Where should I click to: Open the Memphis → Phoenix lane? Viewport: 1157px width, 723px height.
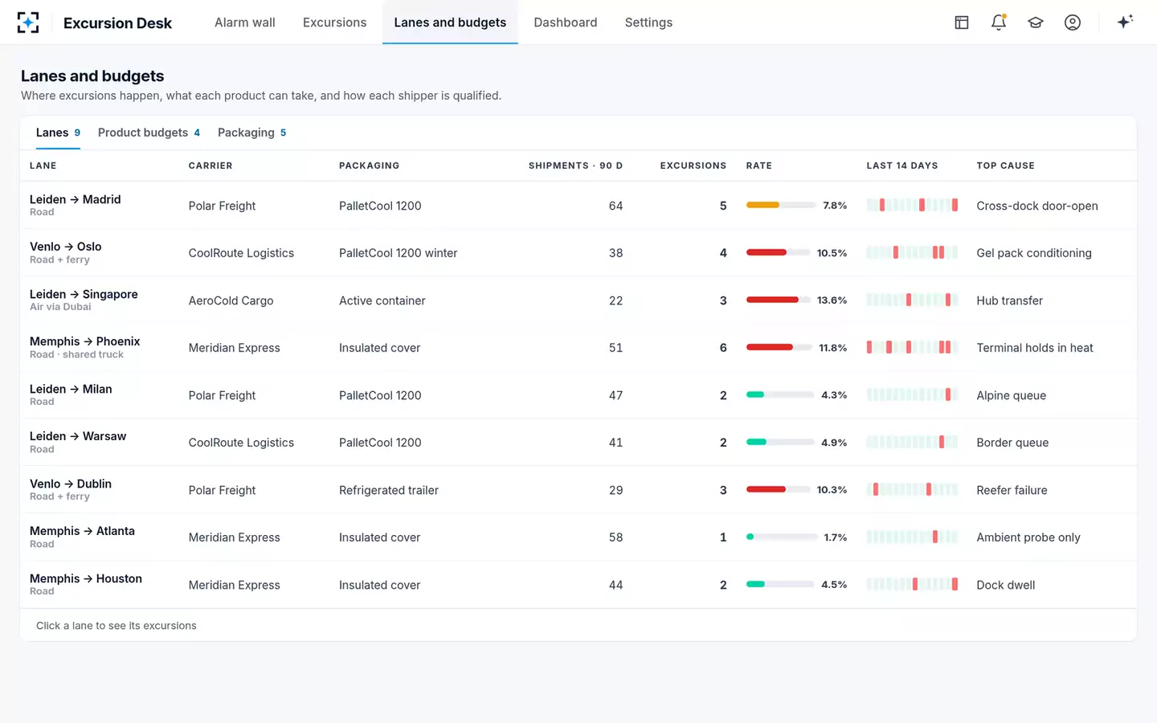coord(578,348)
